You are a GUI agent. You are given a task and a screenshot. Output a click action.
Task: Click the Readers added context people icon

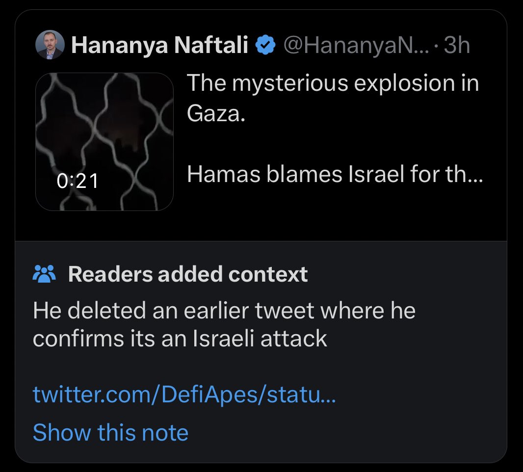(45, 274)
